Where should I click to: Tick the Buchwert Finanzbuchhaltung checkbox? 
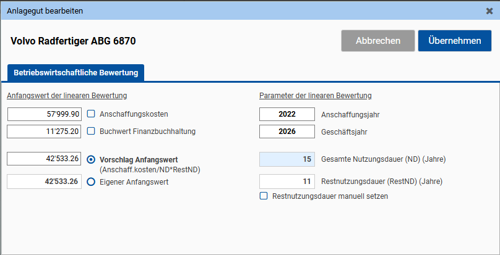point(91,131)
